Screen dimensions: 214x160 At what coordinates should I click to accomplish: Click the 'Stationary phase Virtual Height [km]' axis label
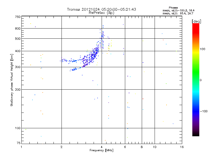(x=12, y=80)
